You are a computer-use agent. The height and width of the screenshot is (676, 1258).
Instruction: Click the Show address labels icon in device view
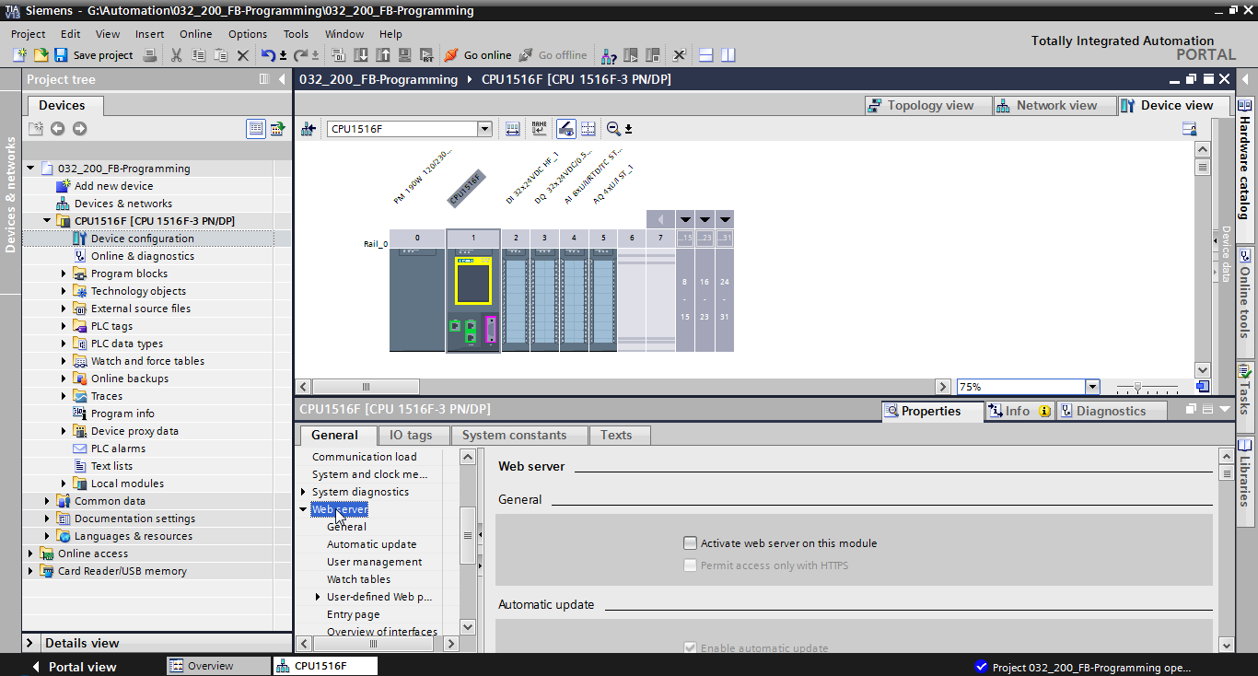click(x=513, y=129)
